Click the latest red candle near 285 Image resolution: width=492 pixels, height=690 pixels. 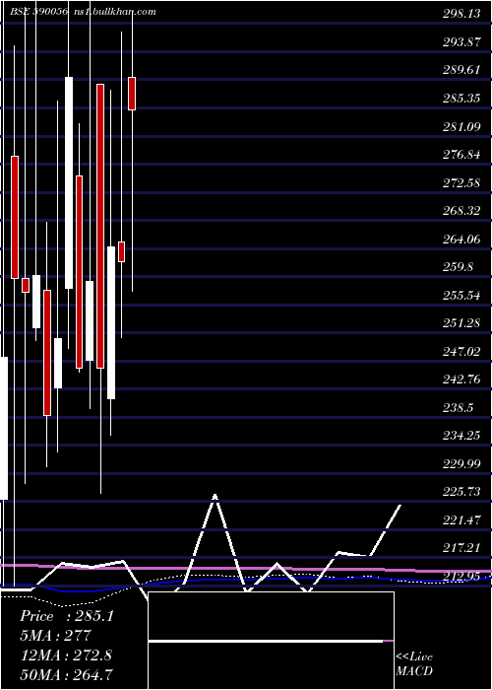coord(132,94)
